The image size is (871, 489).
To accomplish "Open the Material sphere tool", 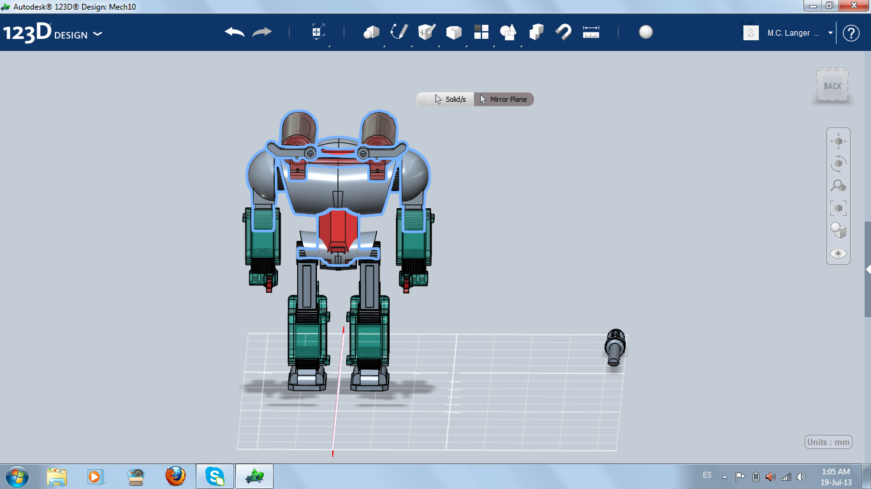I will 646,32.
